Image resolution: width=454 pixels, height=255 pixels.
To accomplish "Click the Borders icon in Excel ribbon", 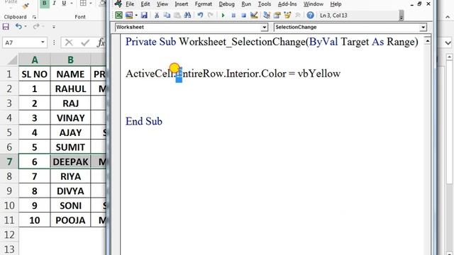I will point(83,4).
